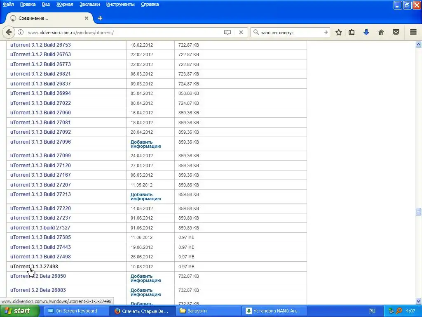Image resolution: width=422 pixels, height=317 pixels.
Task: Bookmark this page with the star icon
Action: 339,32
